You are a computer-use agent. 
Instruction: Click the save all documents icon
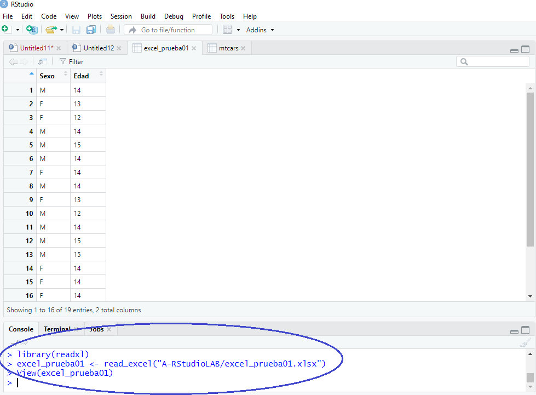[x=91, y=29]
